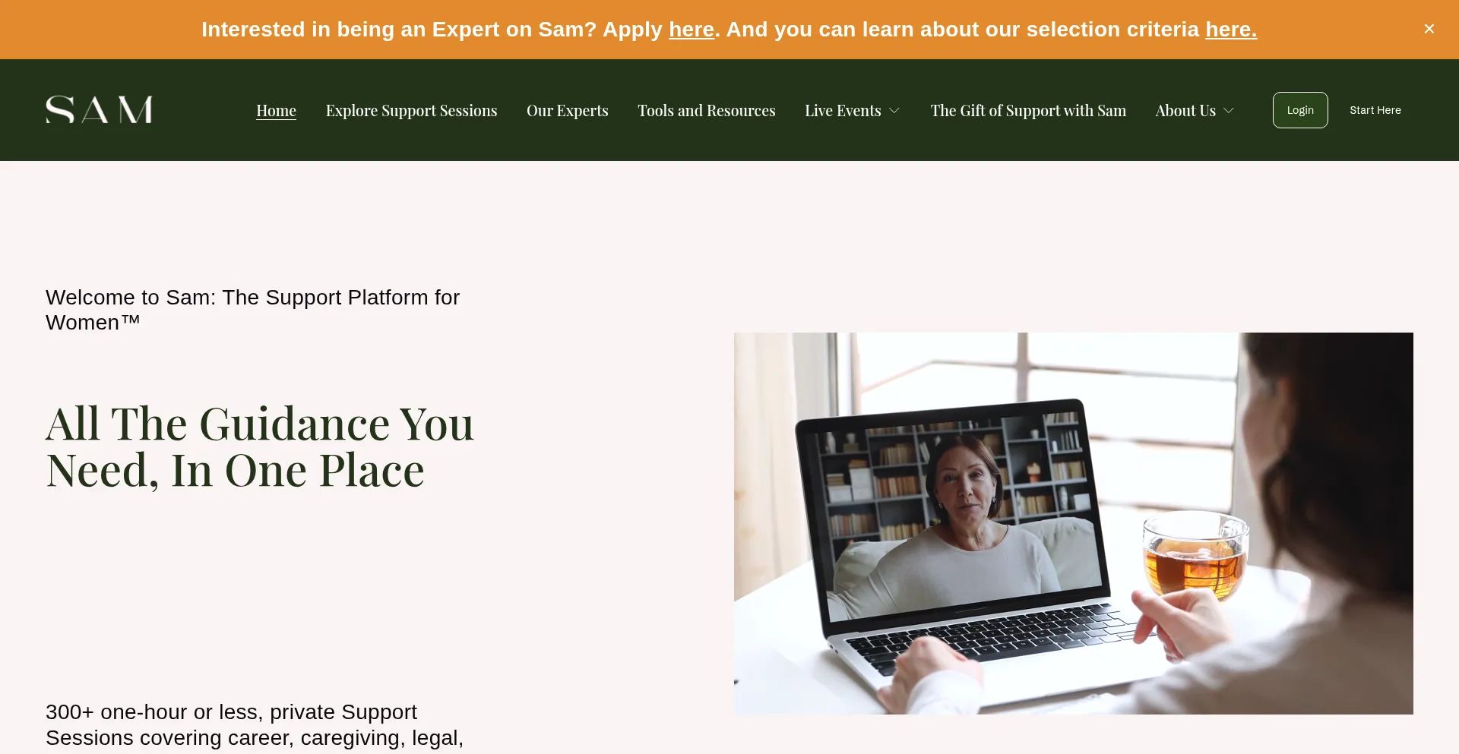Close the orange announcement banner

(x=1429, y=29)
